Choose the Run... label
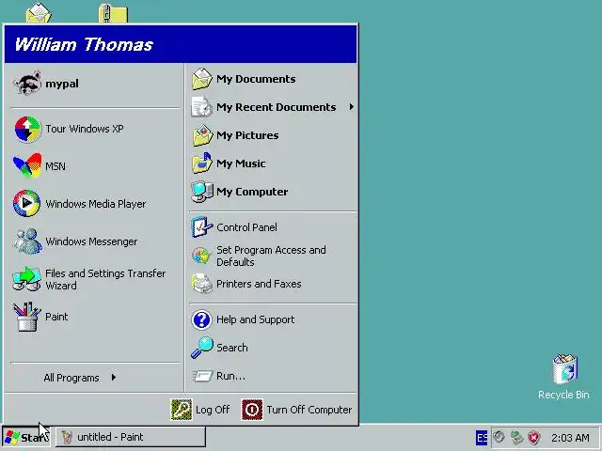 click(230, 376)
